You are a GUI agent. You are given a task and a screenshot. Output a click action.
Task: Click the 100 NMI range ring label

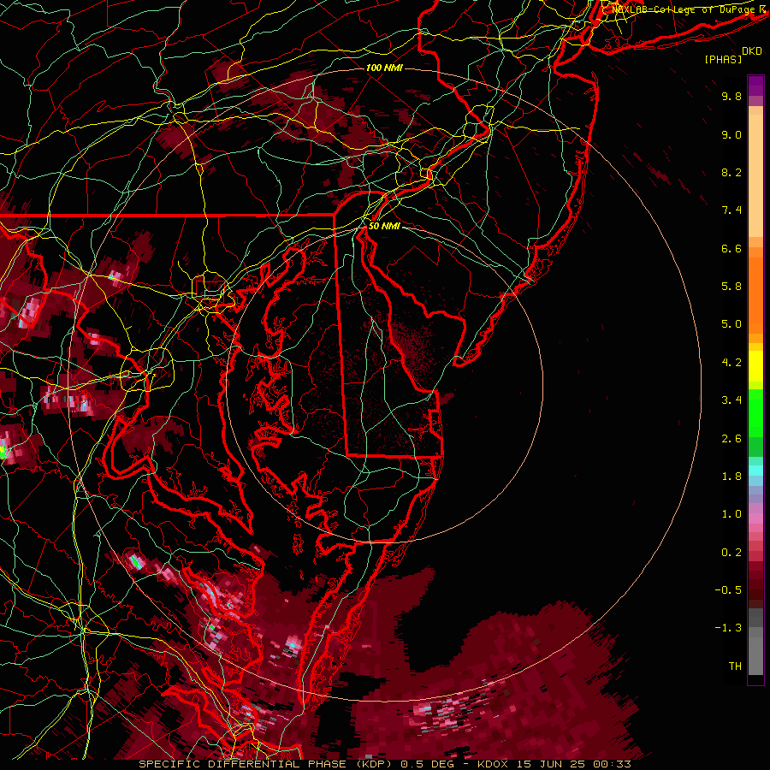pyautogui.click(x=384, y=68)
